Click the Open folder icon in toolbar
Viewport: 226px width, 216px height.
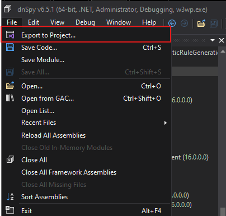pos(201,24)
